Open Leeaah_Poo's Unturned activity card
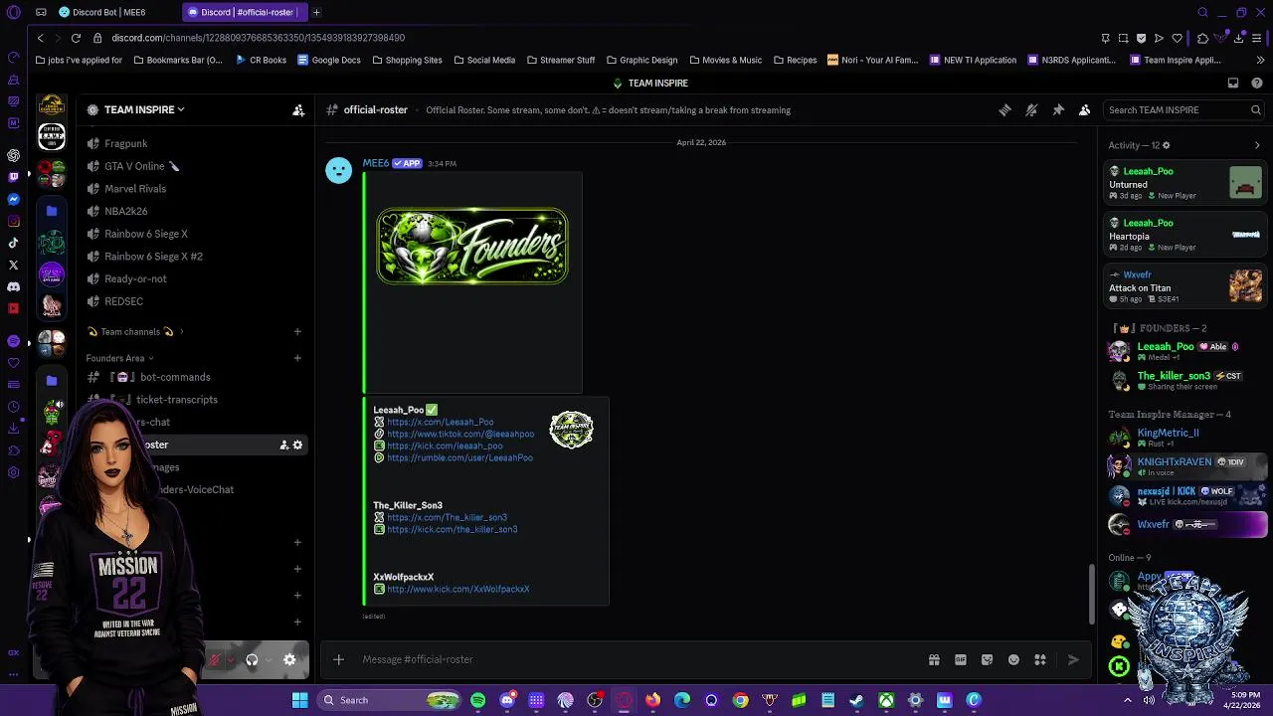The image size is (1273, 716). tap(1185, 184)
